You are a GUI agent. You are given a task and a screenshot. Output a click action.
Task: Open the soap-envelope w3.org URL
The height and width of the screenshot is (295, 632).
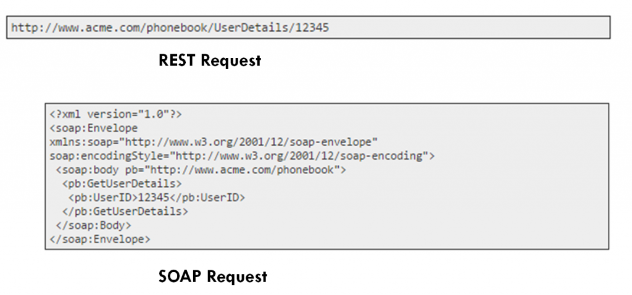(x=250, y=142)
